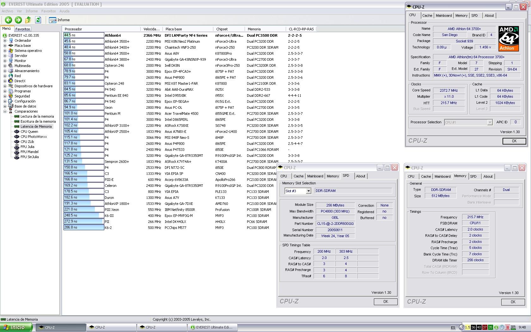
Task: Click the Up level toolbar icon
Action: (x=28, y=20)
